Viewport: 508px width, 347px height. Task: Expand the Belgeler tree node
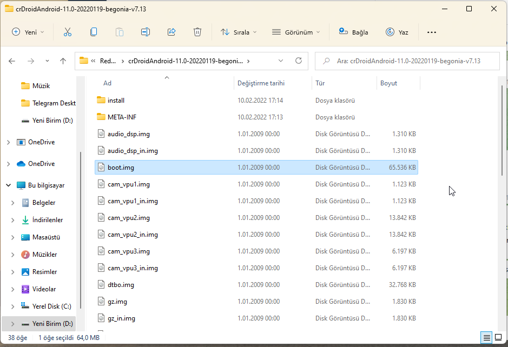click(13, 203)
